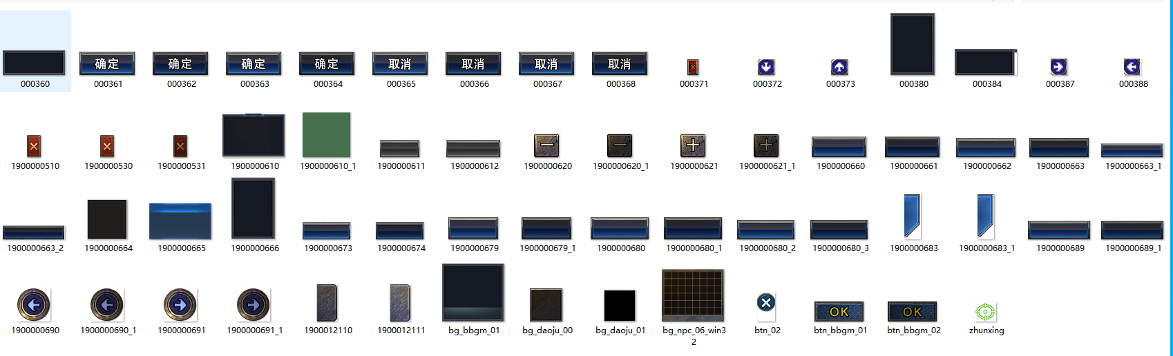Select the 1900012111 stone tab icon
1173x356 pixels.
400,303
